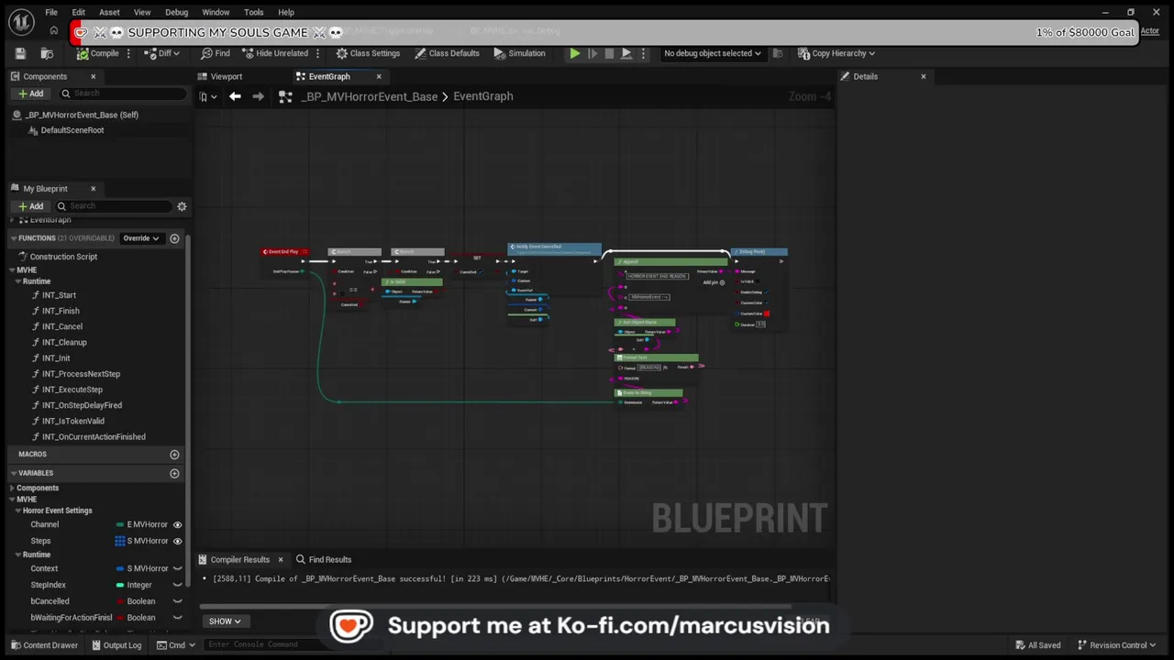Image resolution: width=1174 pixels, height=660 pixels.
Task: Save the blueprint with the floppy disk icon
Action: click(20, 53)
